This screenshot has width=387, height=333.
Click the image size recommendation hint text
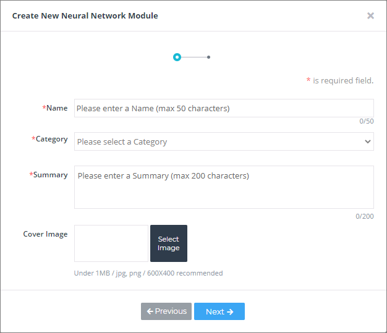[x=148, y=273]
